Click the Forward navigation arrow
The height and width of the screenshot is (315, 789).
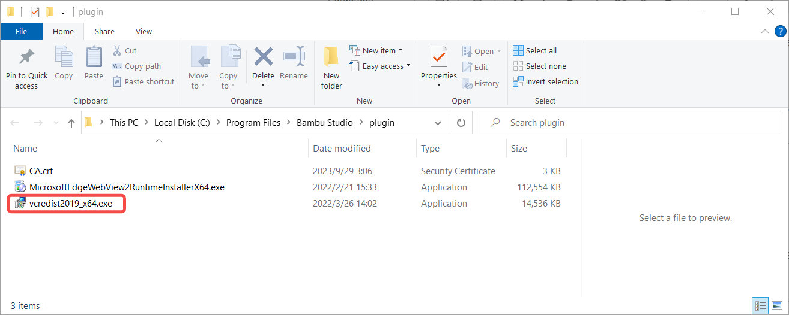coord(37,123)
